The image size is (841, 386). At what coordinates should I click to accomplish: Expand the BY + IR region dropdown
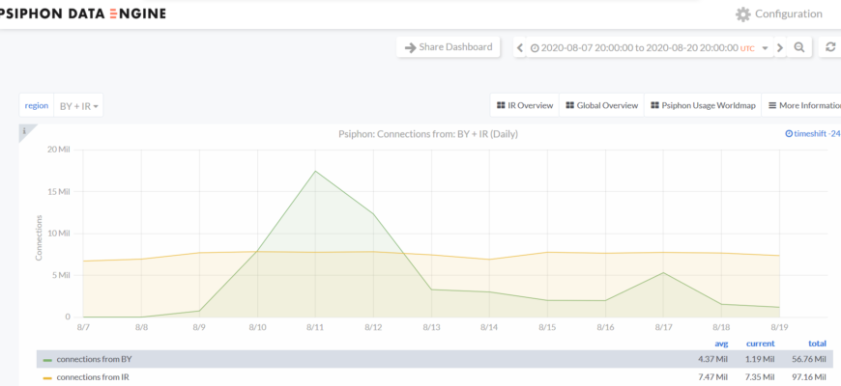[x=79, y=106]
